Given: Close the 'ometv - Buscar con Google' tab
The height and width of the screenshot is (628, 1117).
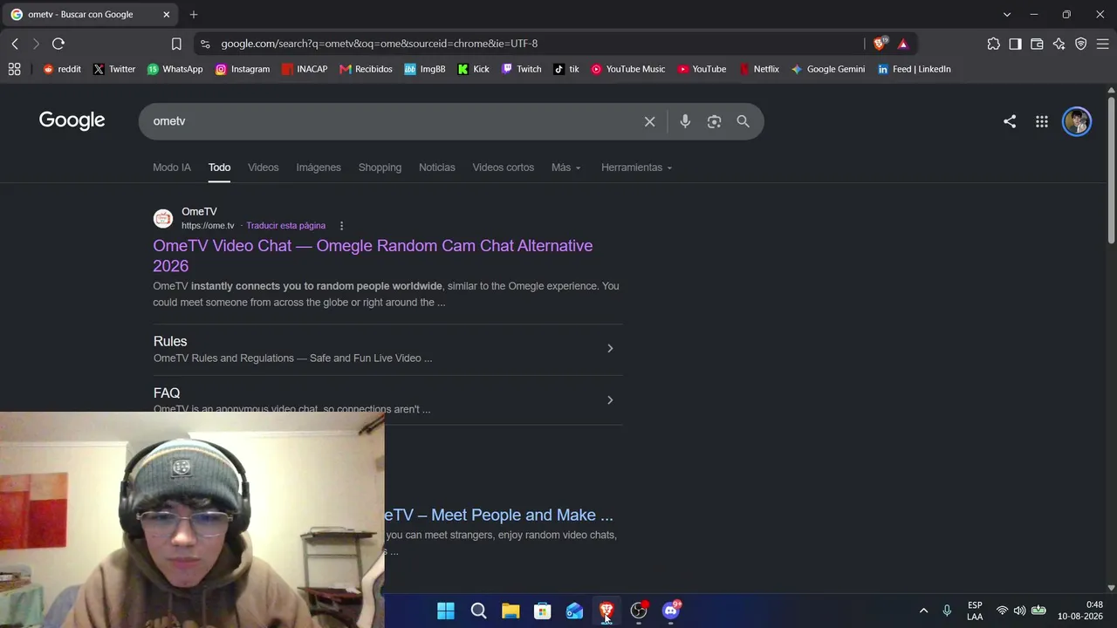Looking at the screenshot, I should click(x=167, y=15).
